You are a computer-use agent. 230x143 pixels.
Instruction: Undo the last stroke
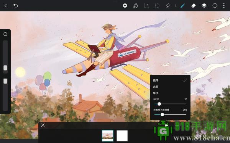(16, 6)
